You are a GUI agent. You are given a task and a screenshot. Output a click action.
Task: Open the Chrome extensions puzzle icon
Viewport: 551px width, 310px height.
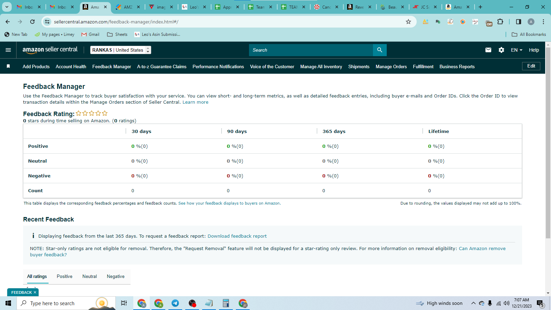click(x=500, y=22)
